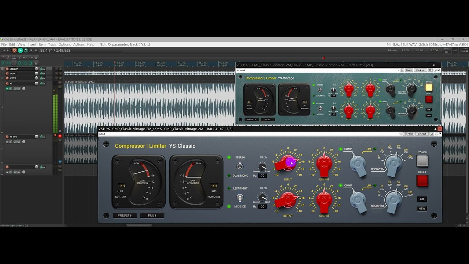Arm record on the YS-EQ5 track
The height and width of the screenshot is (264, 469).
(x=7, y=137)
